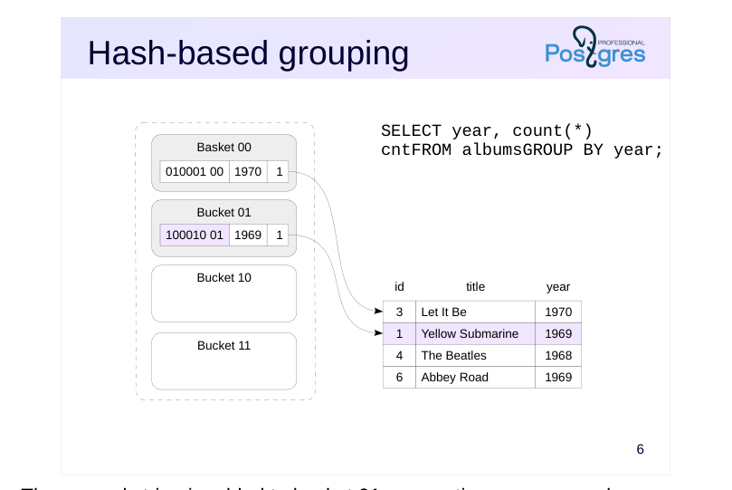732x490 pixels.
Task: Click the 'cntFROM albumsGROUP BY year;' line
Action: coord(522,150)
